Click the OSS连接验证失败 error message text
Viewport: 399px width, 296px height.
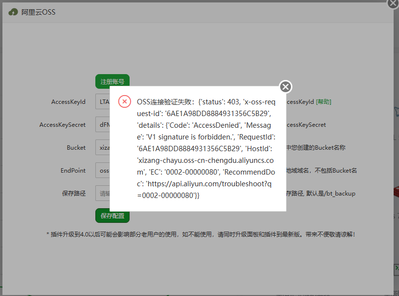(206, 149)
